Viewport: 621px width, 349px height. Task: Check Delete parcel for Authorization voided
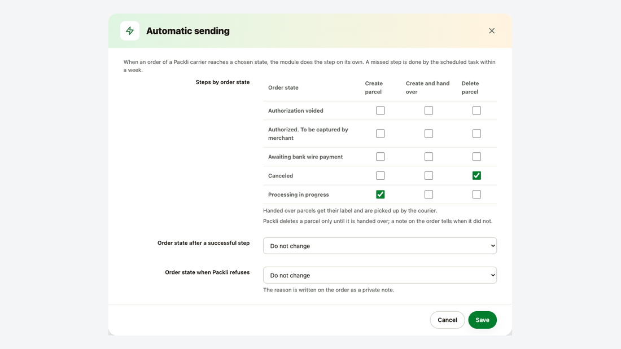click(x=476, y=111)
